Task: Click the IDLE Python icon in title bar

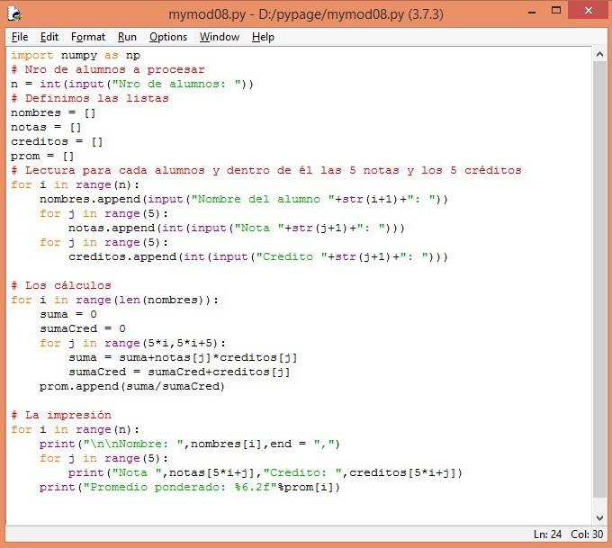Action: click(x=14, y=14)
